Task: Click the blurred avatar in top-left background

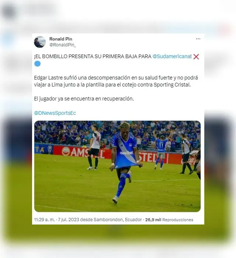Action: pos(8,11)
